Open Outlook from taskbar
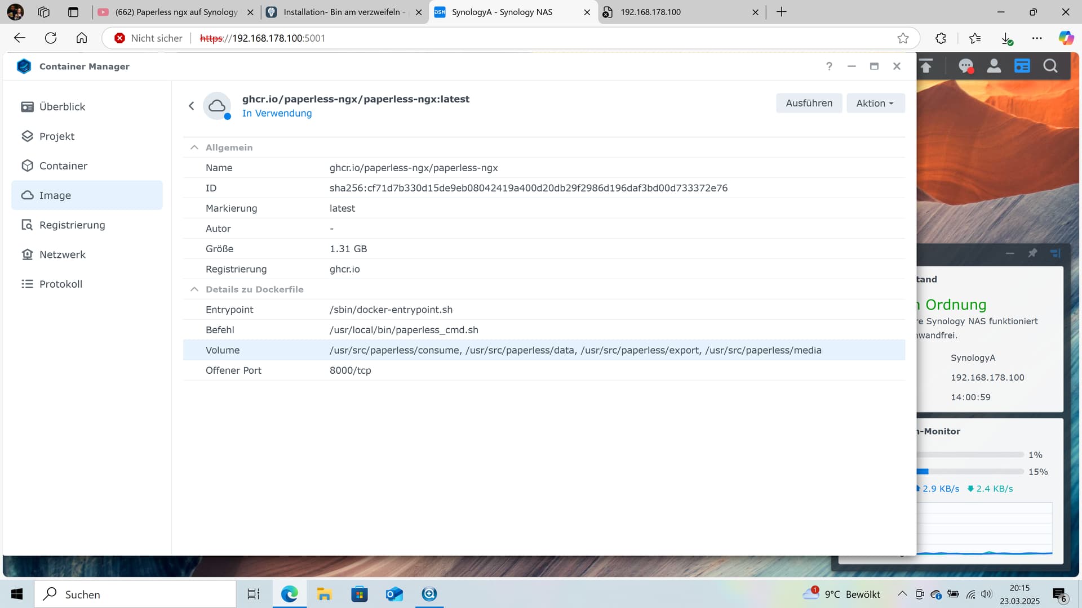Screen dimensions: 1082x608 click(394, 594)
